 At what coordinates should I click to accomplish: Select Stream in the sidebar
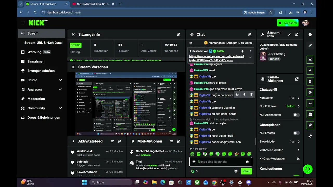tap(42, 33)
